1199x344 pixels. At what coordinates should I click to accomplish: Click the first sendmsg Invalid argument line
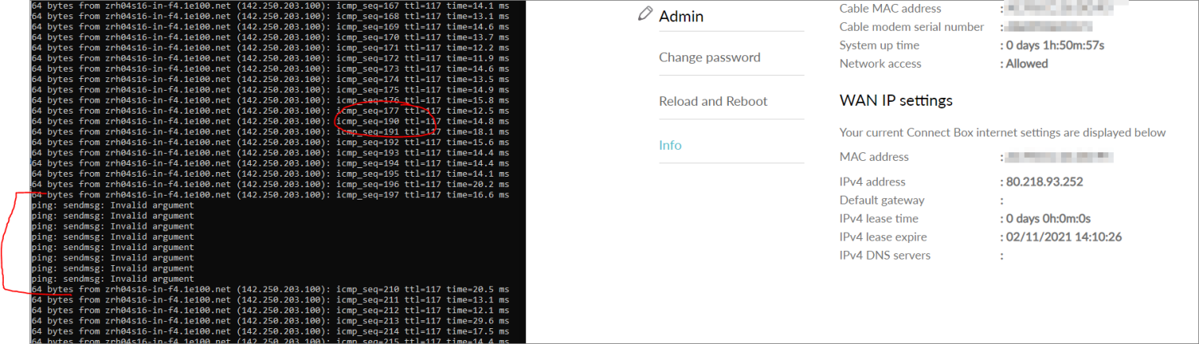point(113,205)
